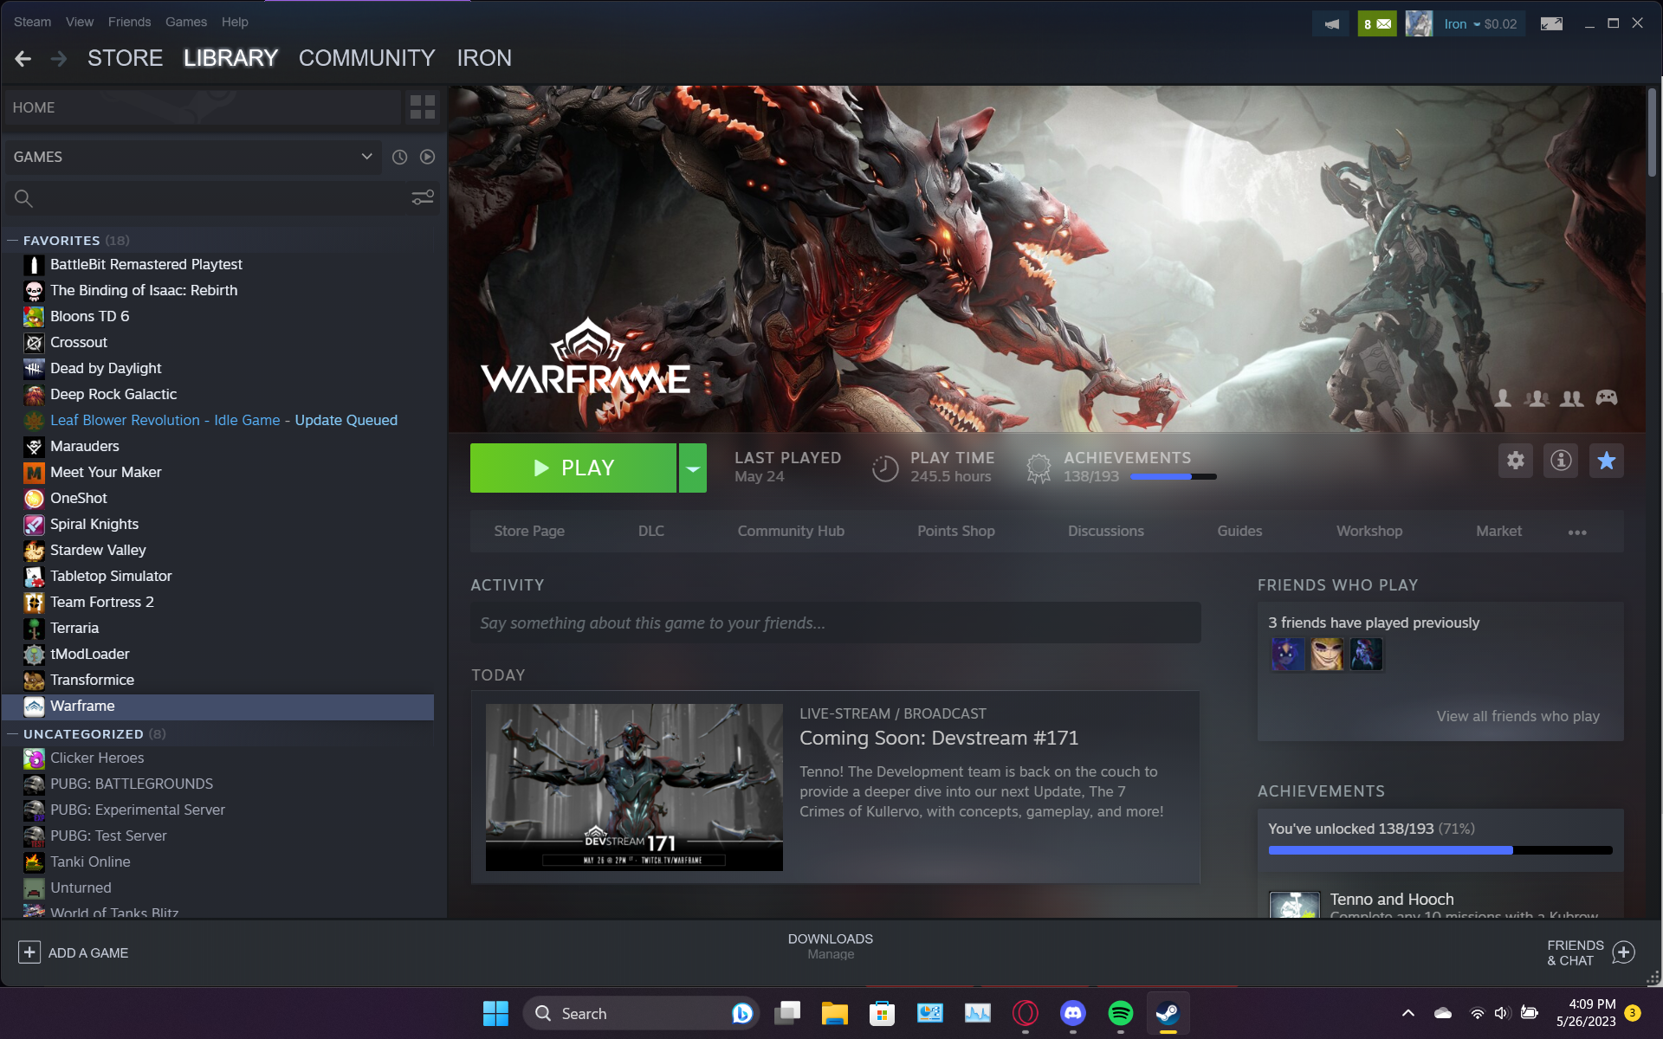Screen dimensions: 1663x1039
Task: Click library search field
Action: [208, 198]
